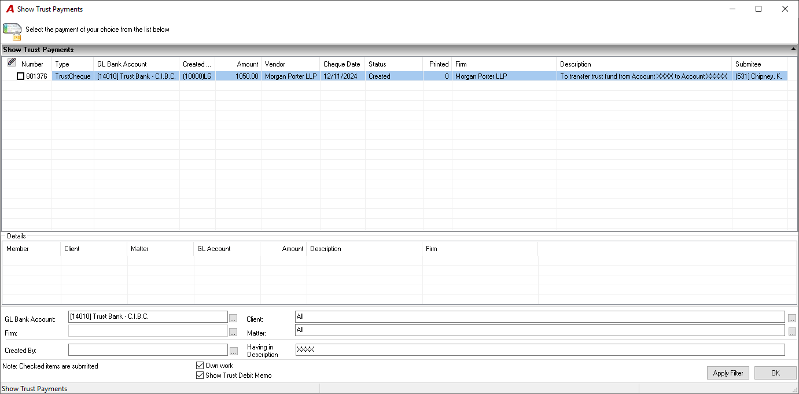The image size is (799, 394).
Task: Select the transfer trust fund description cell
Action: pos(644,76)
